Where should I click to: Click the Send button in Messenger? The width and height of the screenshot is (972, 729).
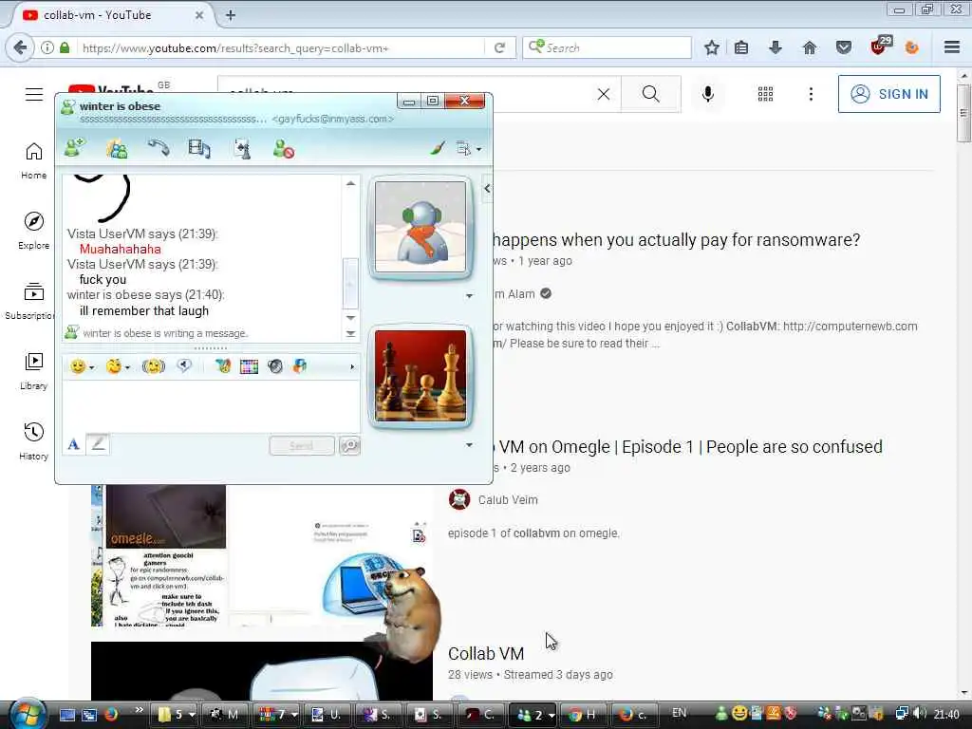pyautogui.click(x=302, y=446)
